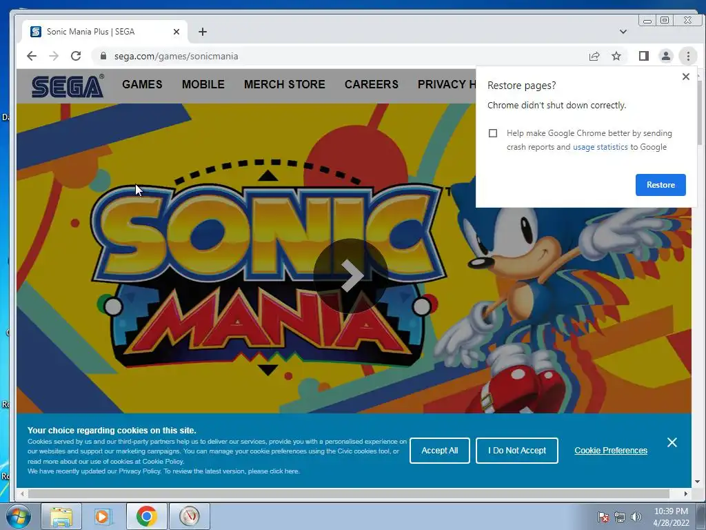706x530 pixels.
Task: Open a new tab with plus button
Action: (203, 32)
